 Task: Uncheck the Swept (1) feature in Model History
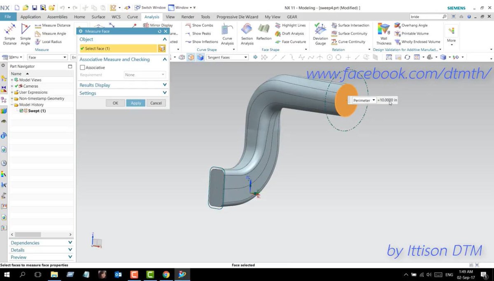22,111
